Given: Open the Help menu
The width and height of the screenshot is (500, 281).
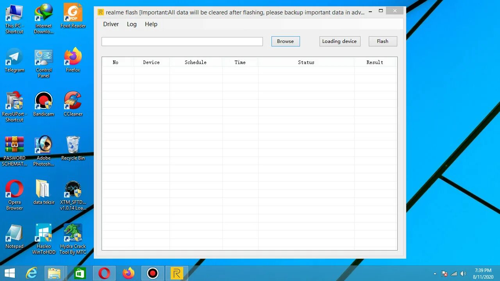Looking at the screenshot, I should tap(151, 24).
